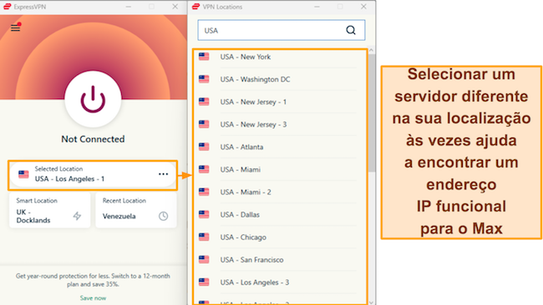The width and height of the screenshot is (543, 305).
Task: Close the ExpressVPN main window
Action: pyautogui.click(x=175, y=7)
